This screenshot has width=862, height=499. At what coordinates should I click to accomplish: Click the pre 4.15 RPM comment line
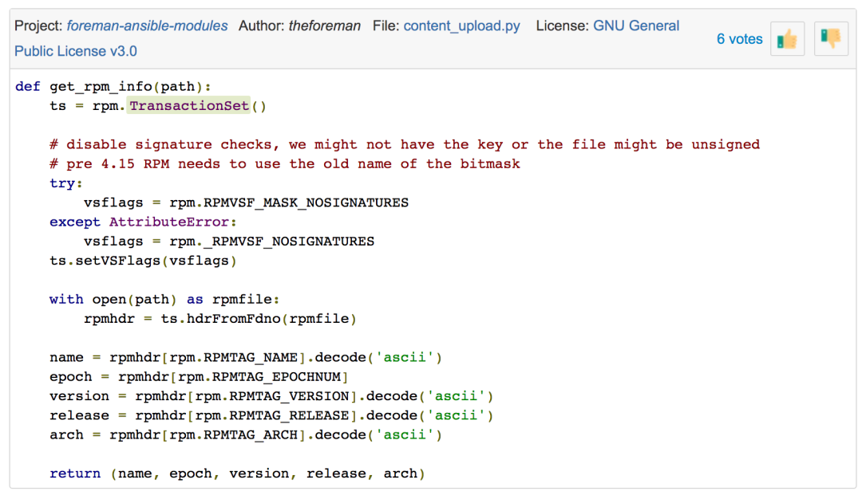284,164
